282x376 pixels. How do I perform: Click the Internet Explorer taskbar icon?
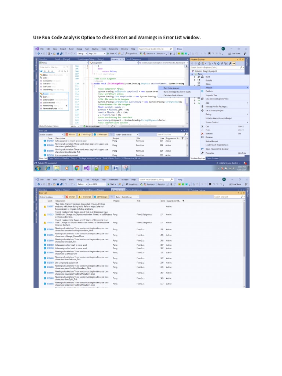click(x=47, y=168)
